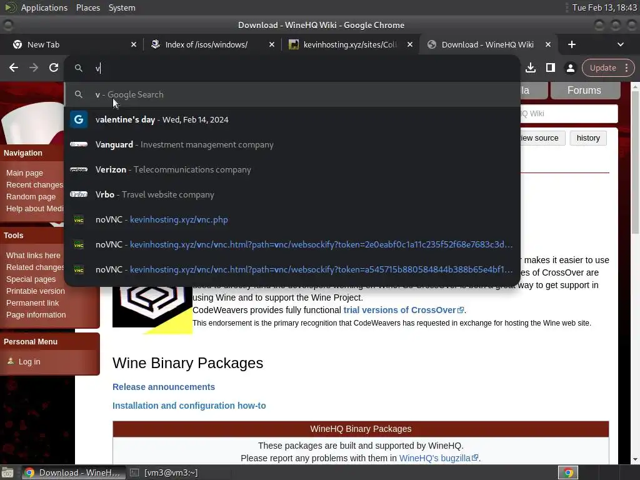Select 'v - Google Search' suggestion

292,95
